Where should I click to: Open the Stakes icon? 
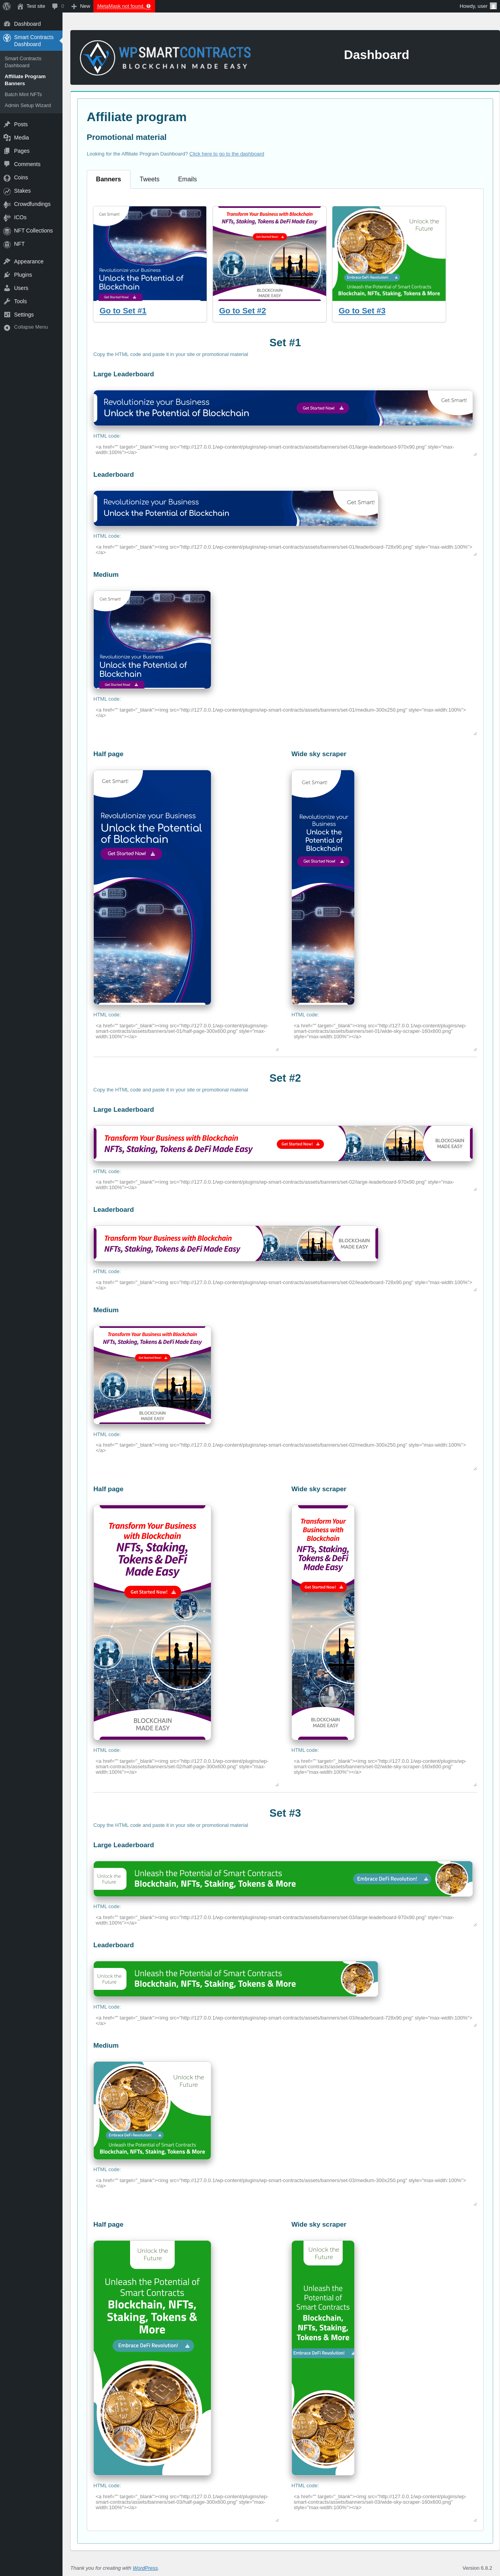[x=7, y=191]
